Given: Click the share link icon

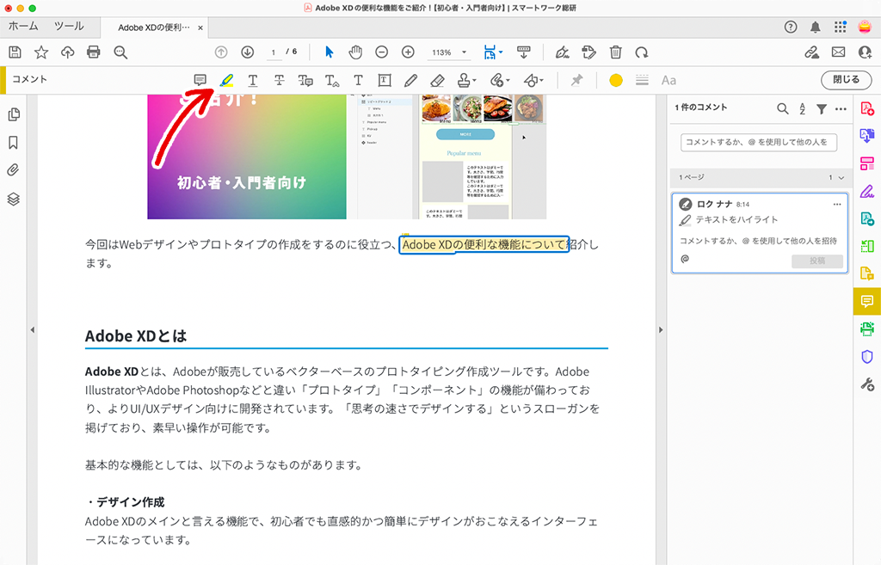Looking at the screenshot, I should [811, 52].
